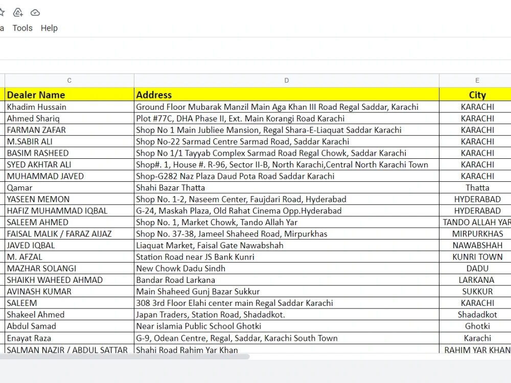The height and width of the screenshot is (383, 511).
Task: Select the Plot #77C DHA Phase II address
Action: pyautogui.click(x=287, y=118)
